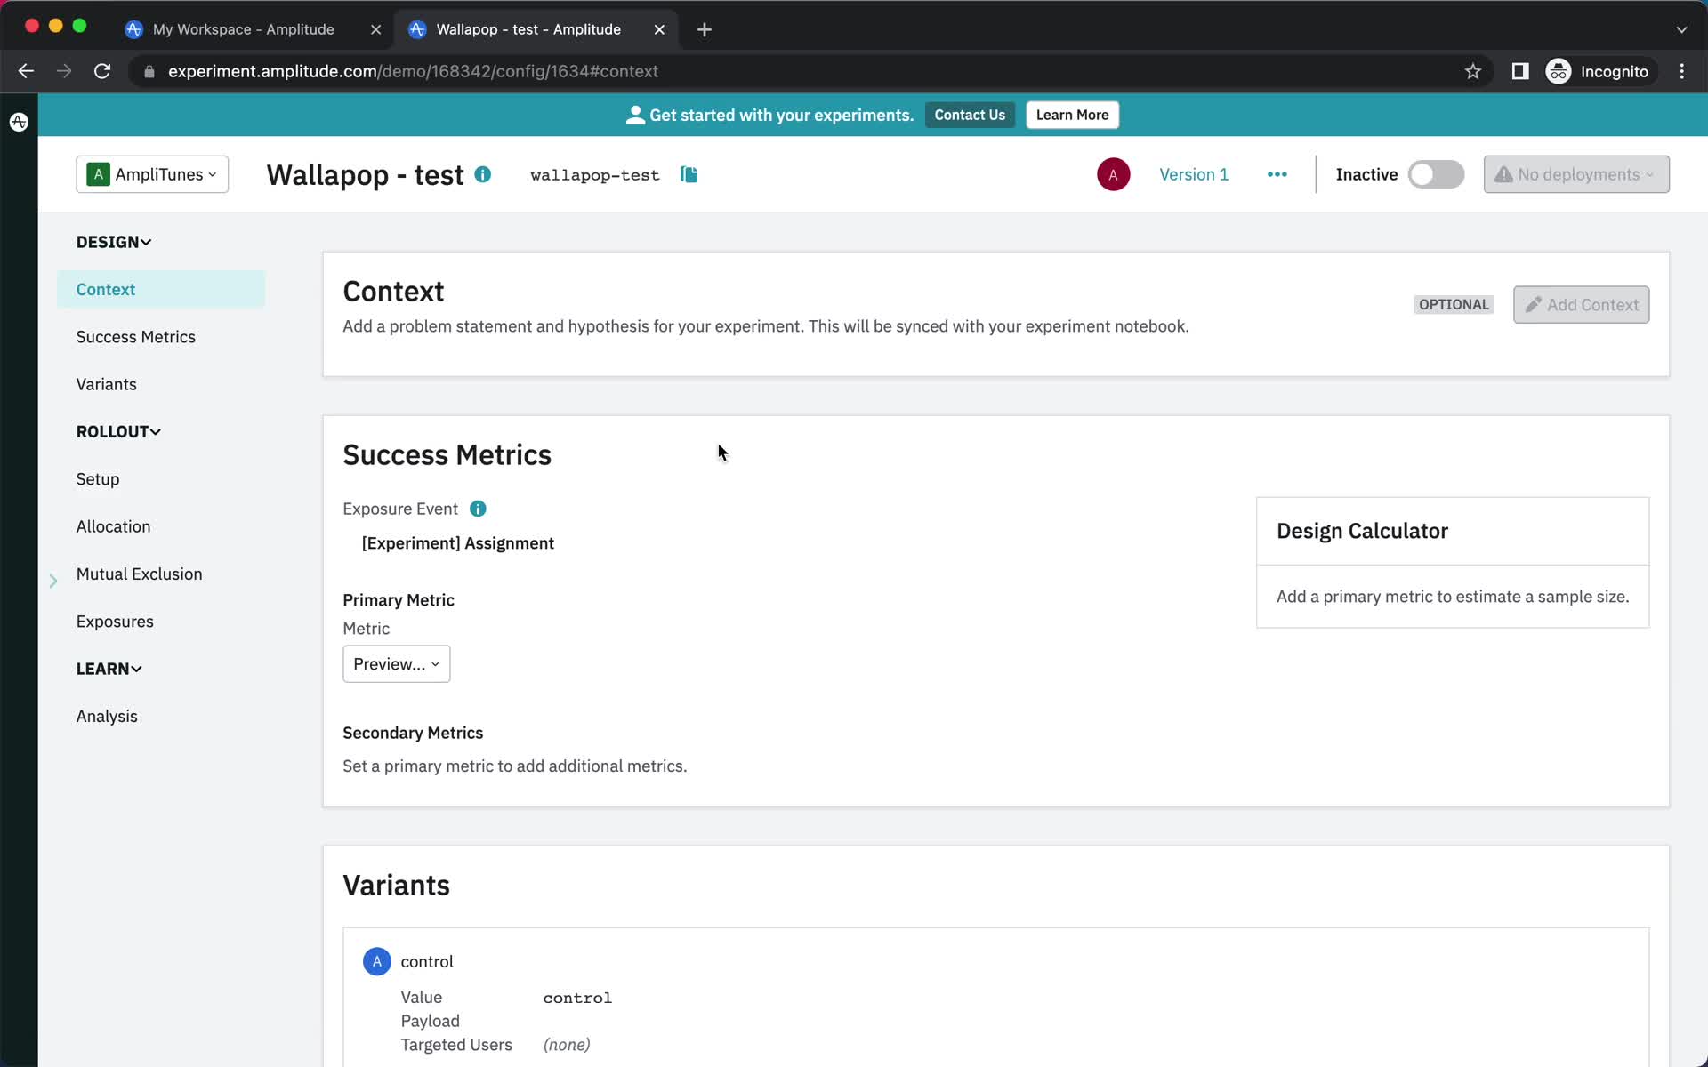This screenshot has height=1067, width=1708.
Task: Click the No deployments dropdown button
Action: 1575,174
